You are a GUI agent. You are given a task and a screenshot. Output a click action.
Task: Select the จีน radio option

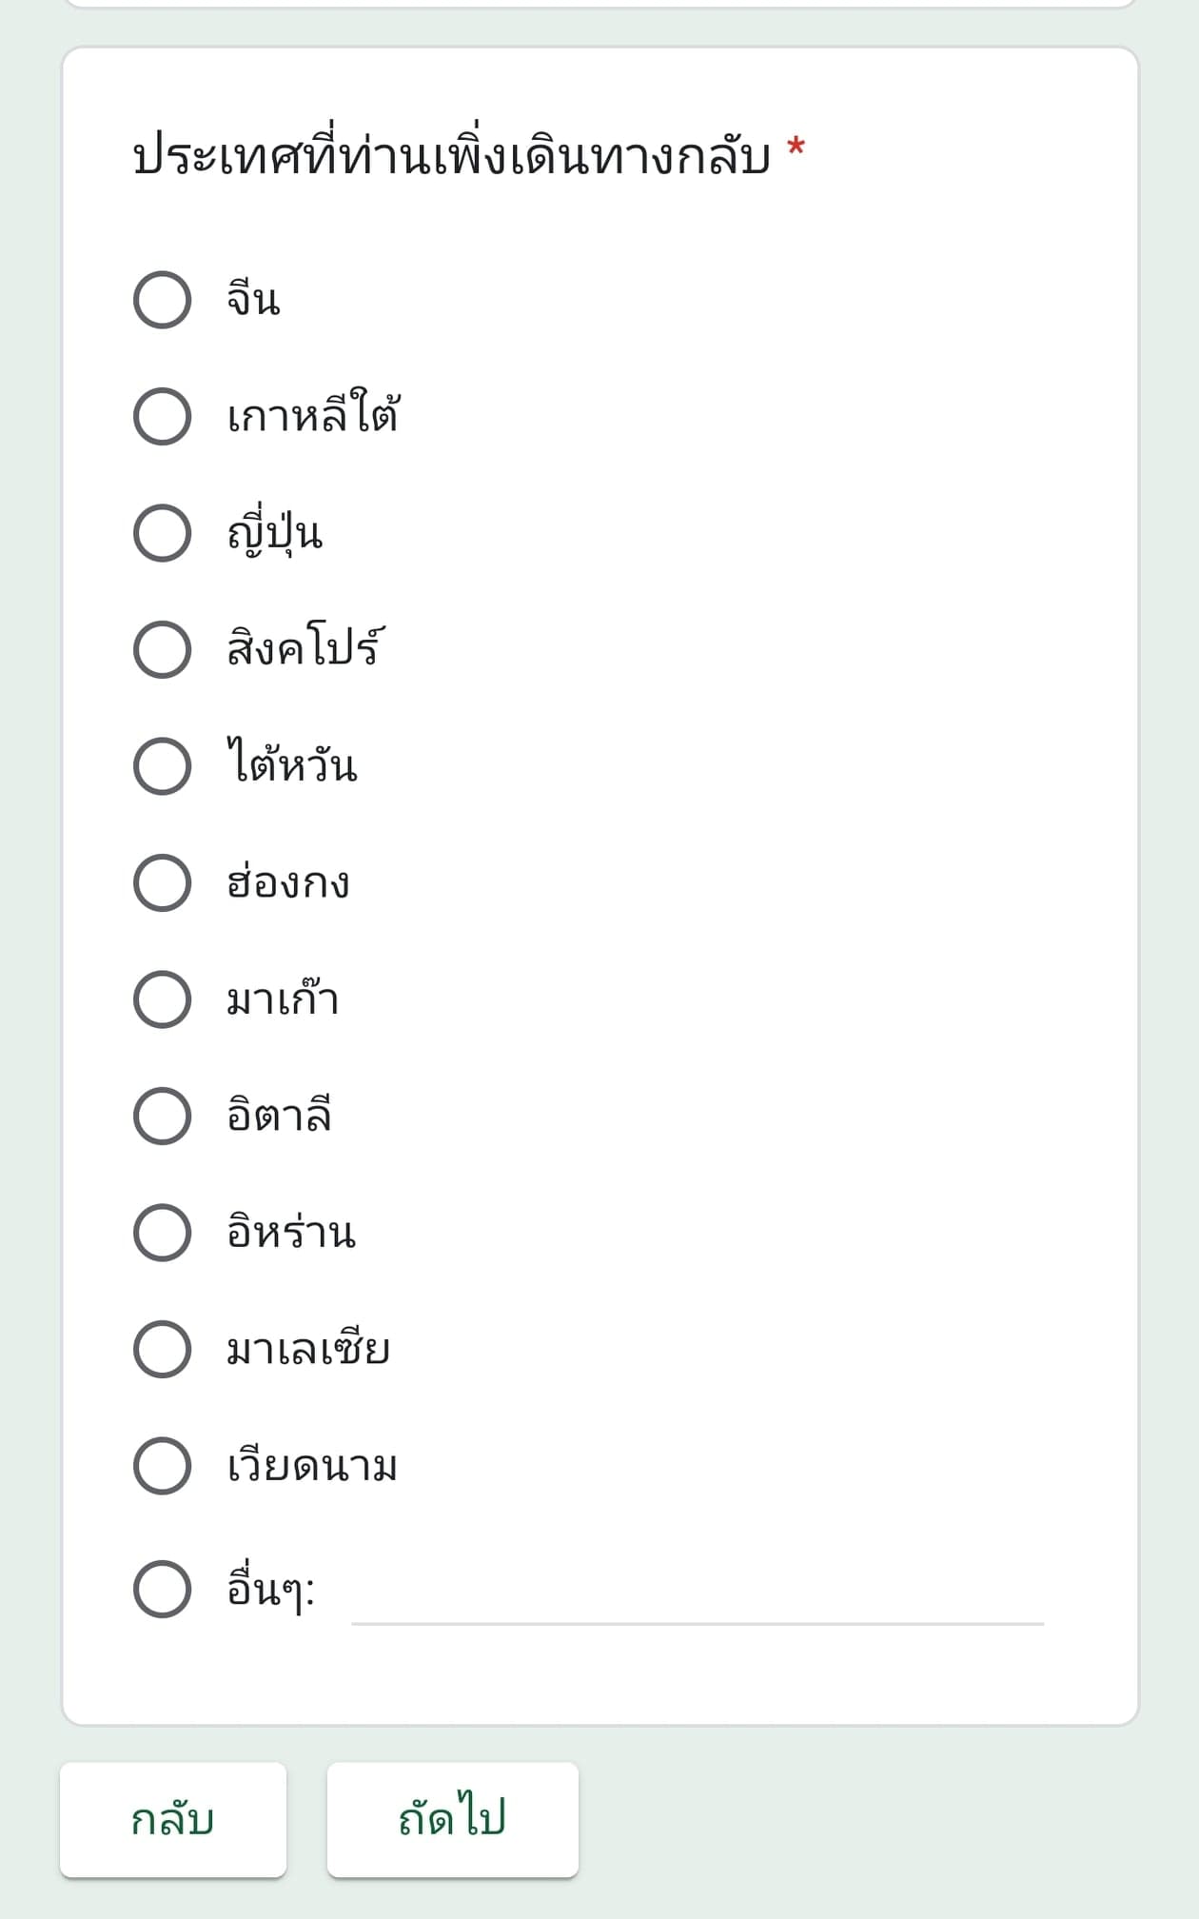tap(163, 300)
